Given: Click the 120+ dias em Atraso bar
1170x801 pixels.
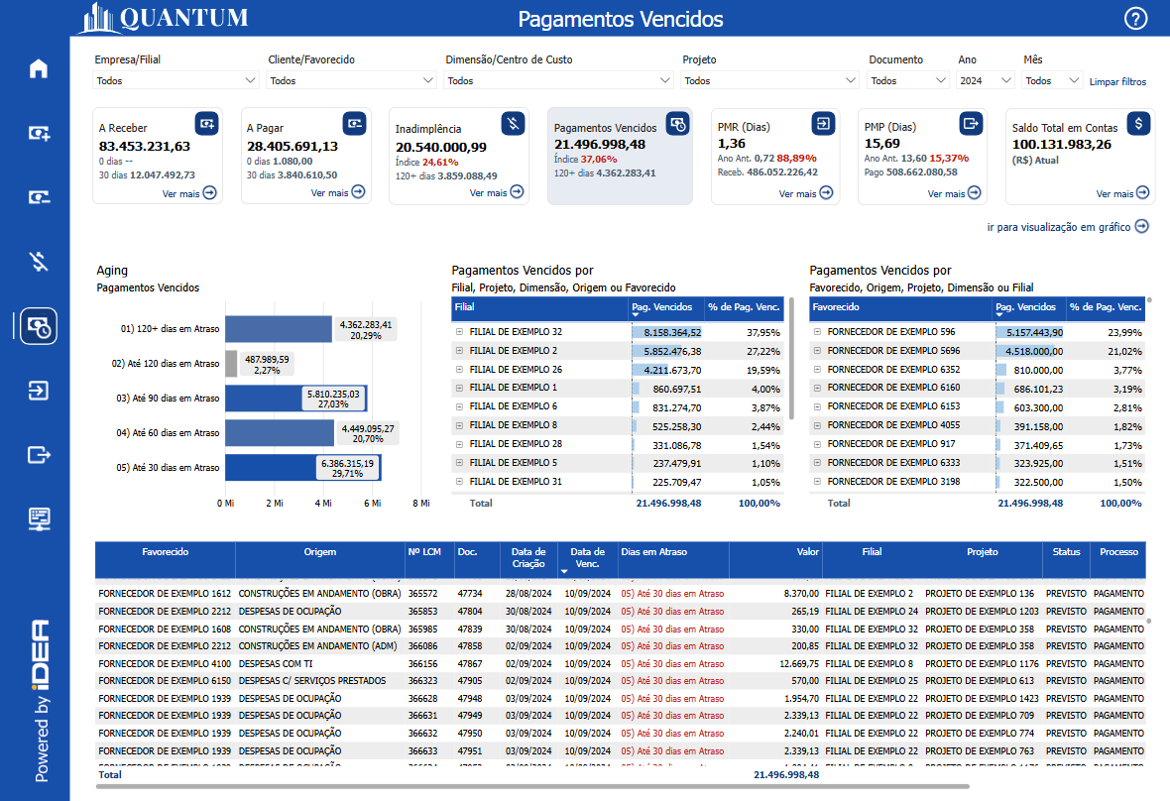Looking at the screenshot, I should (278, 329).
